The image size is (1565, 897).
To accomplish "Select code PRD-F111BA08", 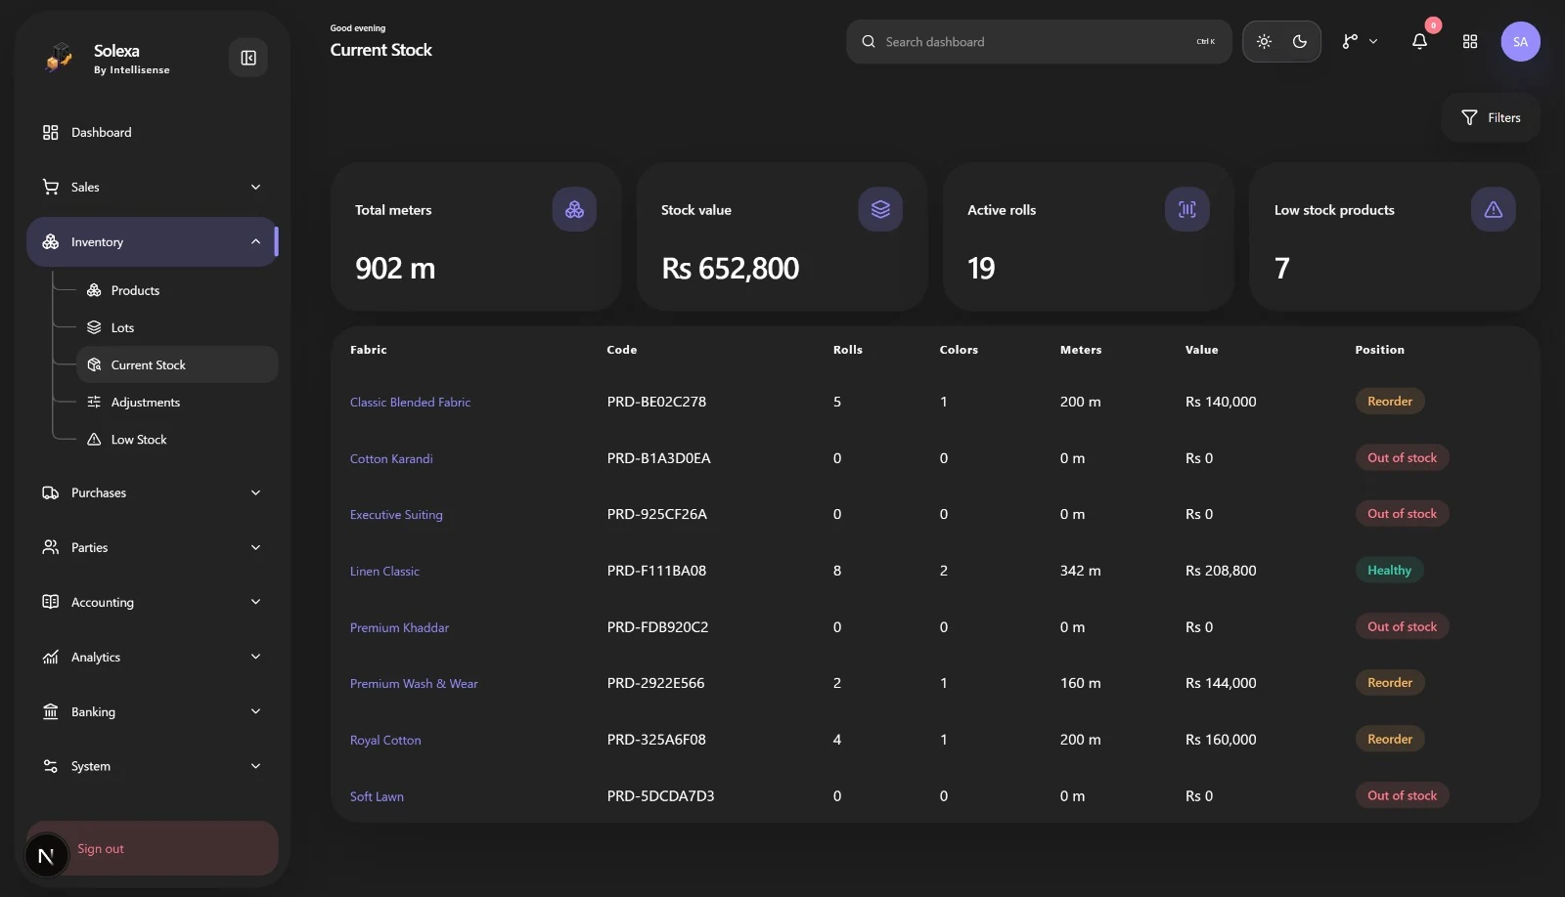I will tap(656, 571).
